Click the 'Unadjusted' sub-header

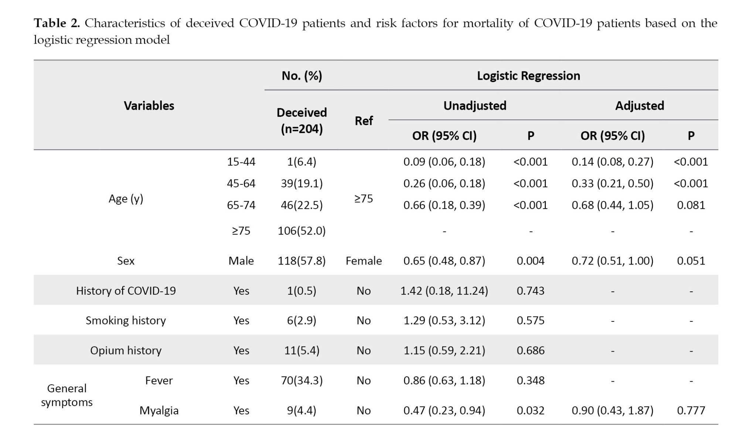(475, 106)
